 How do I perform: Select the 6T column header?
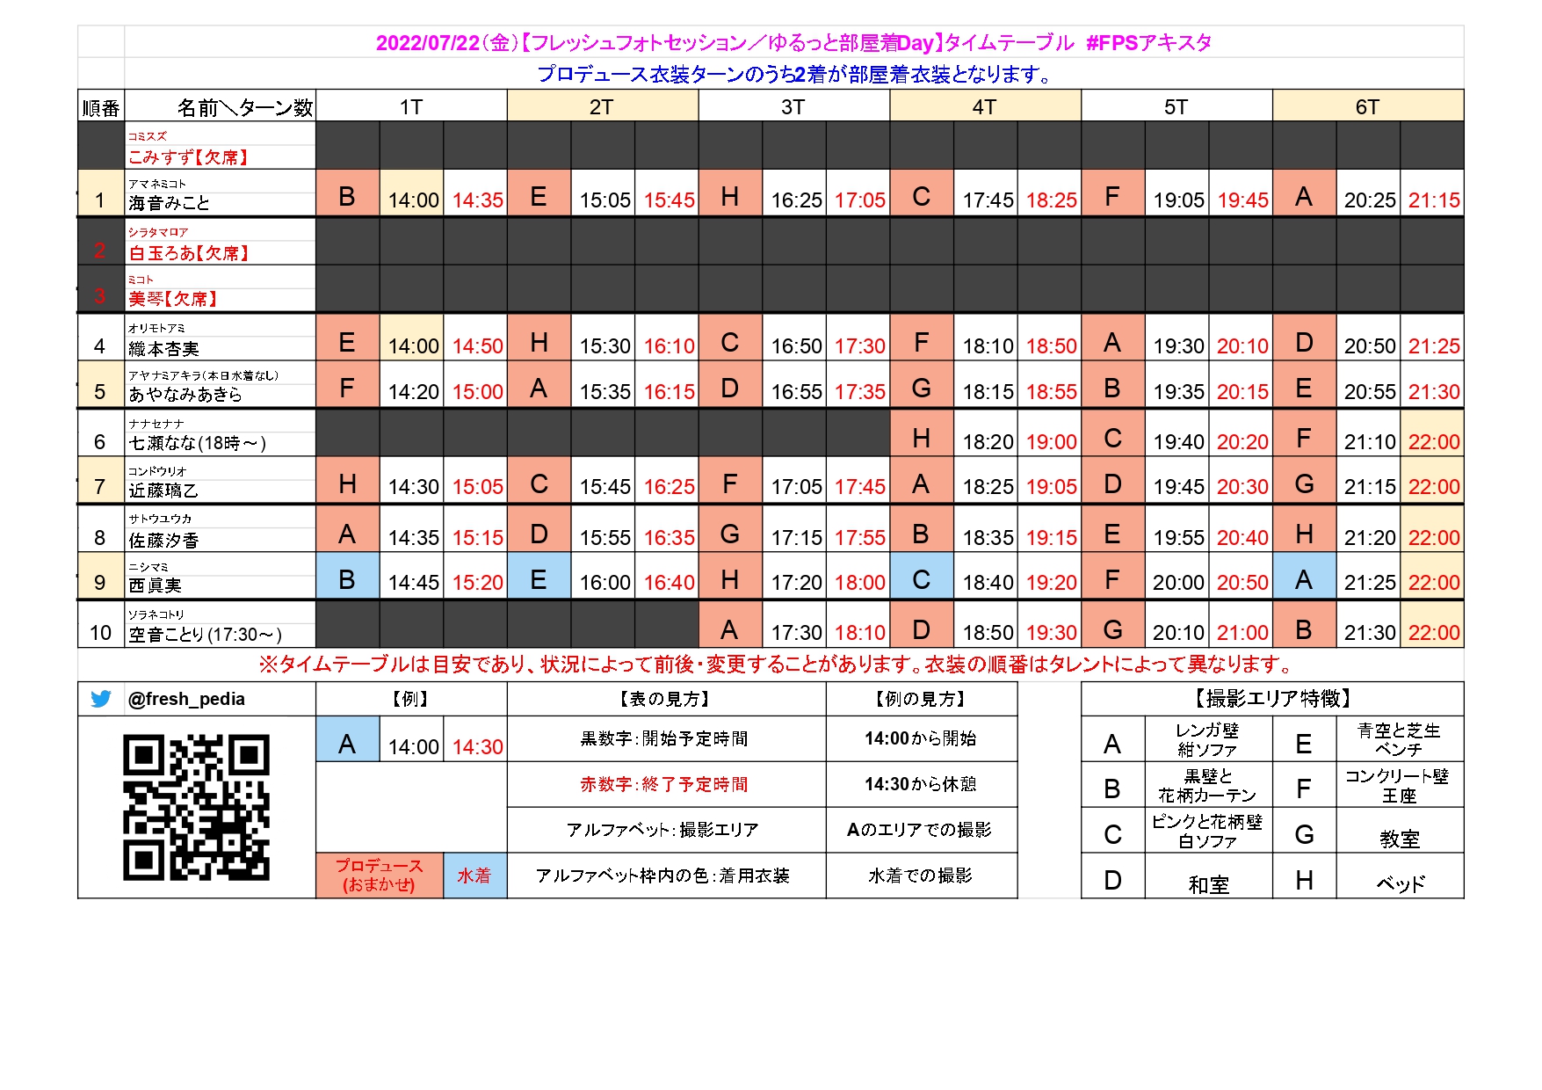point(1367,107)
